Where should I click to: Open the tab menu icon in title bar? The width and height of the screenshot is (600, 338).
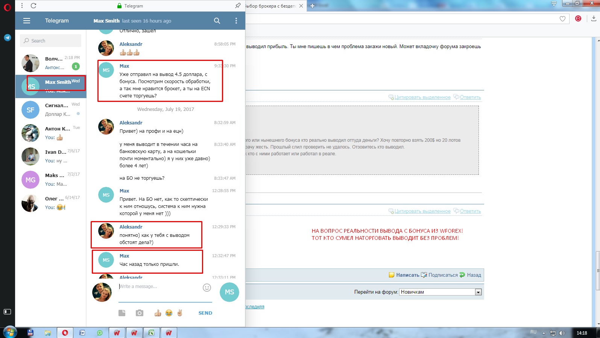[554, 4]
